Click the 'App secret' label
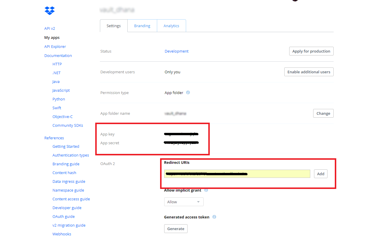Image resolution: width=383 pixels, height=238 pixels. point(110,143)
